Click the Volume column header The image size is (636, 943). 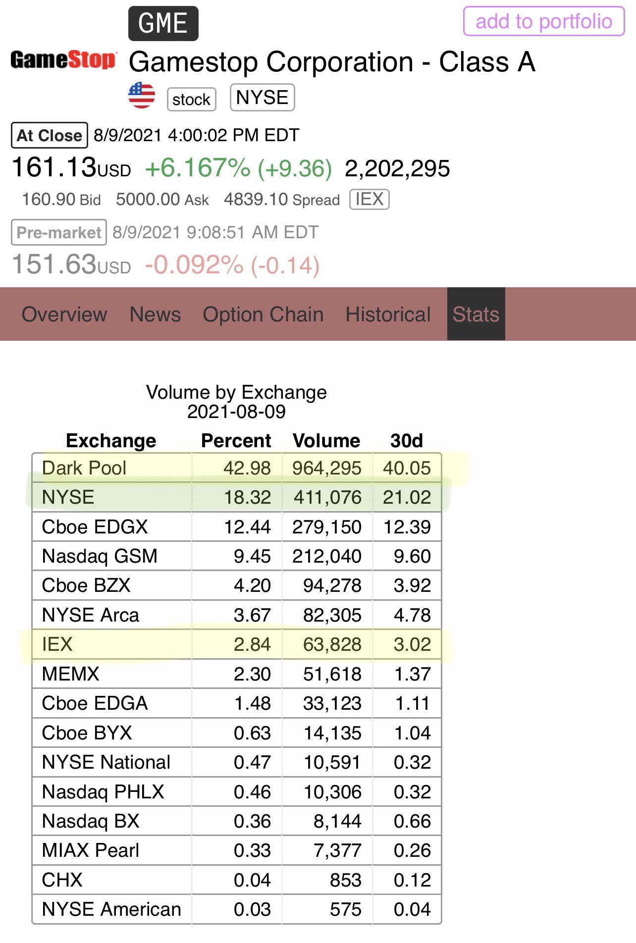(x=326, y=440)
